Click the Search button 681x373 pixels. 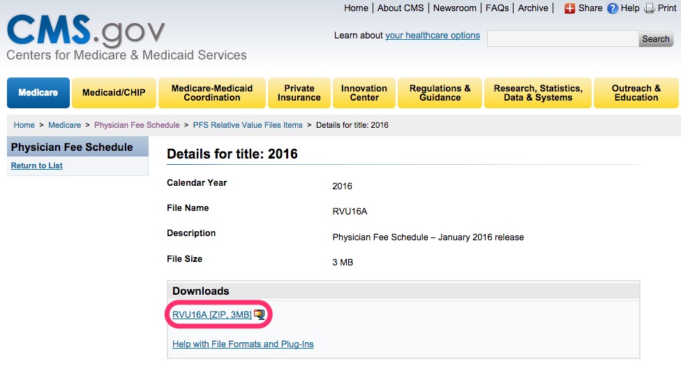coord(656,38)
